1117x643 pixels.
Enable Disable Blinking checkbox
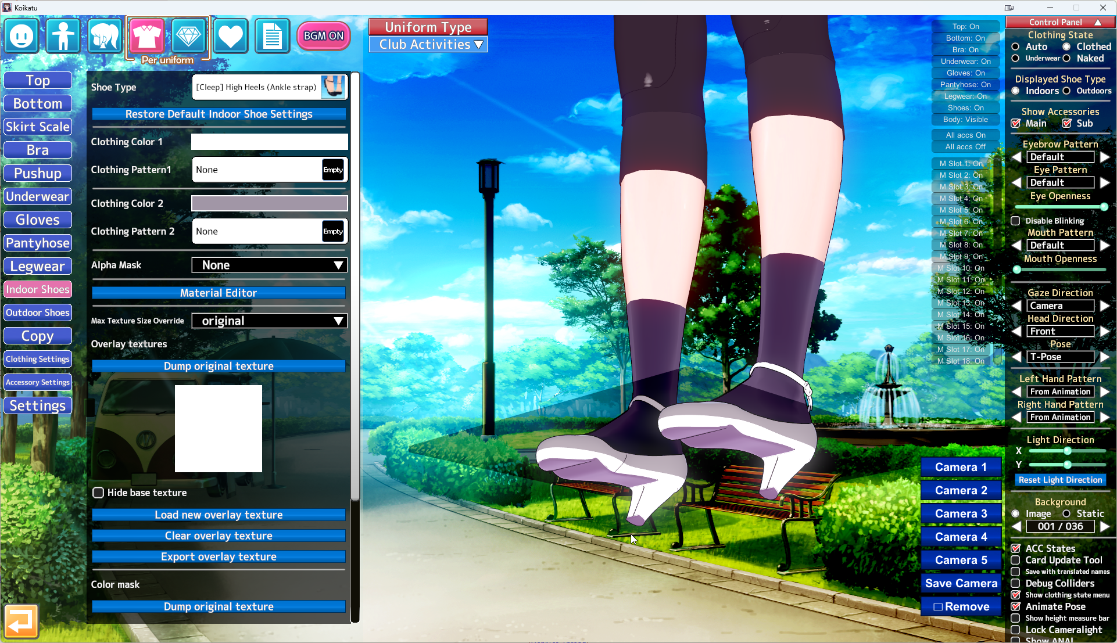[1015, 221]
